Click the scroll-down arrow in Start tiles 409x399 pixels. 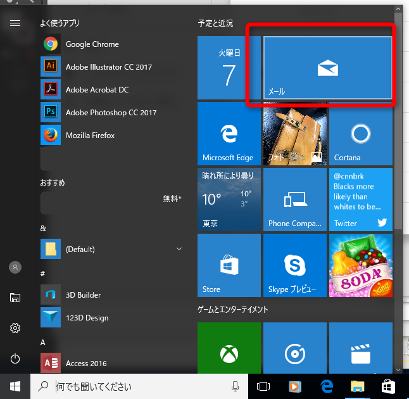click(398, 369)
